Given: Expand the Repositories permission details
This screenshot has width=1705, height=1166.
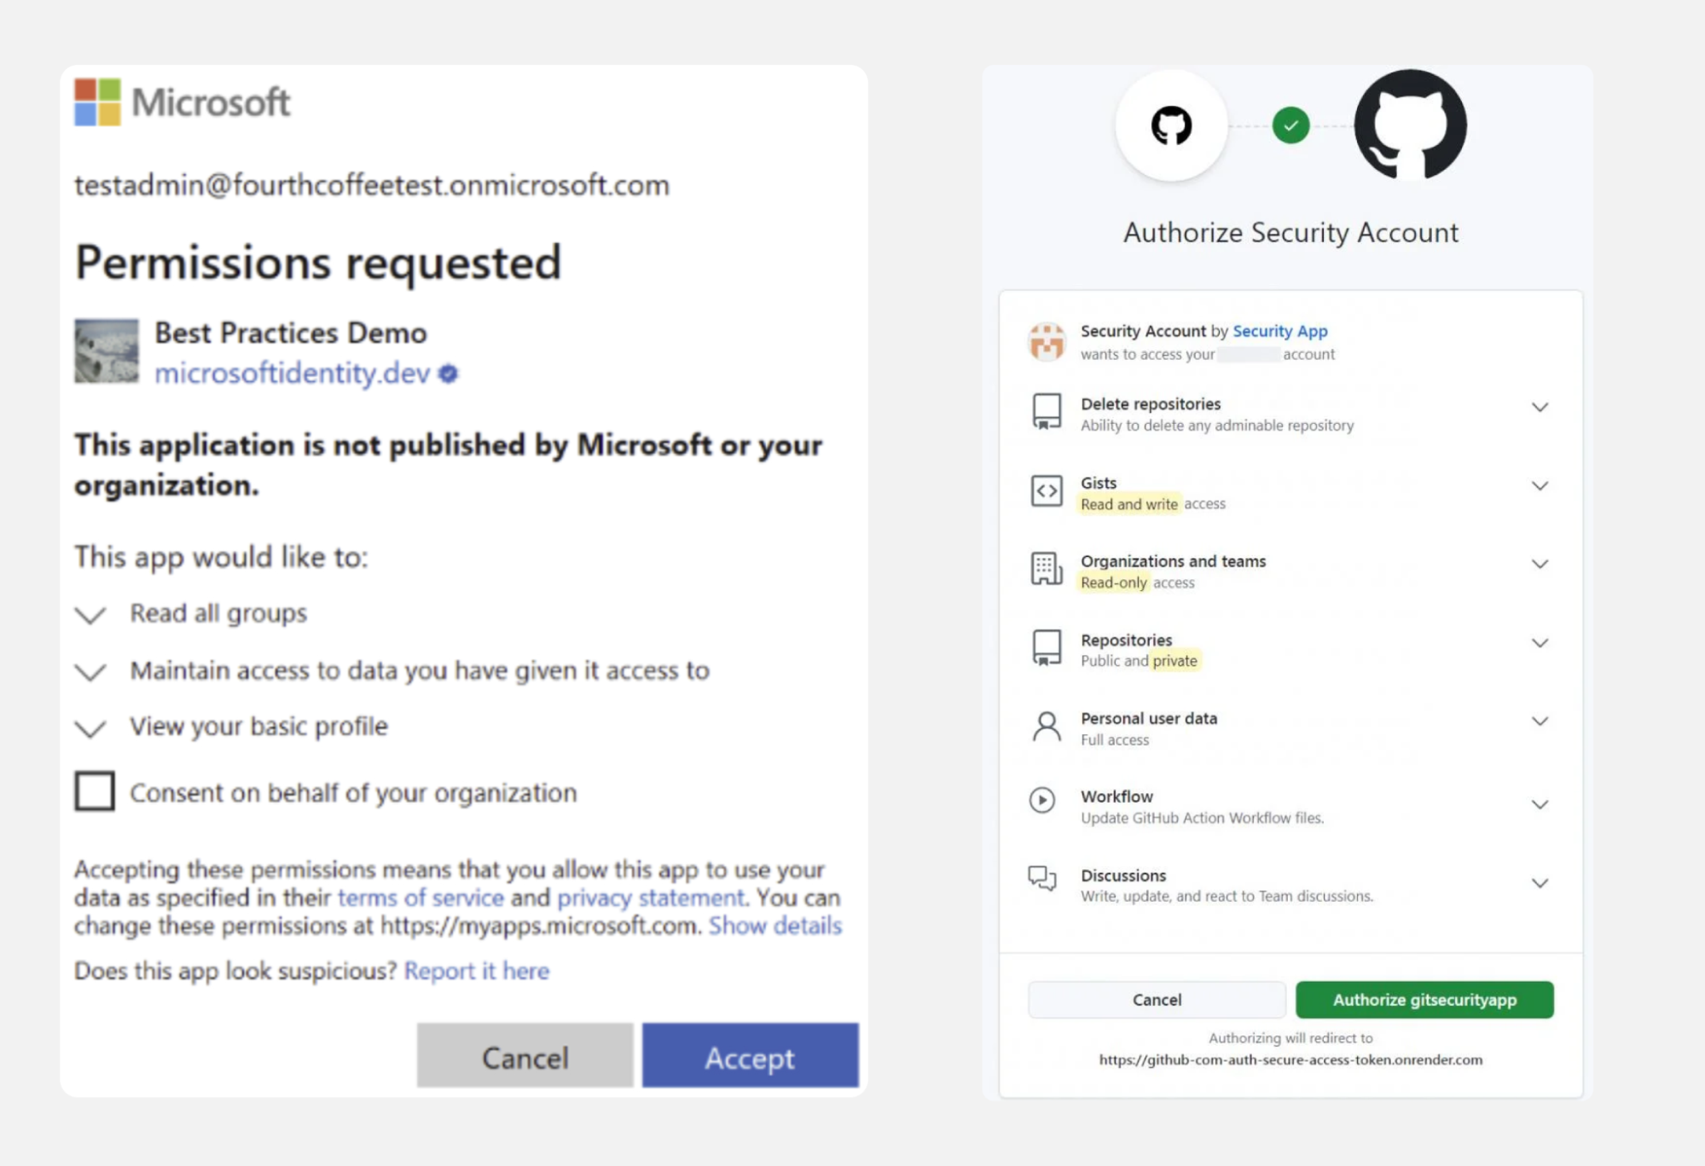Looking at the screenshot, I should (1540, 642).
